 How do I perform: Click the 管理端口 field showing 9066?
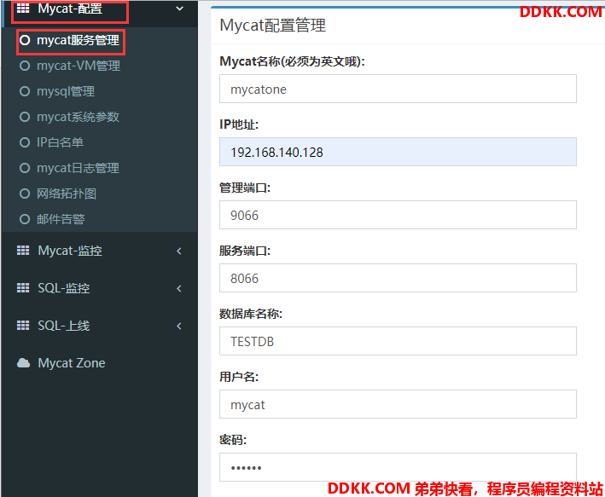[398, 215]
